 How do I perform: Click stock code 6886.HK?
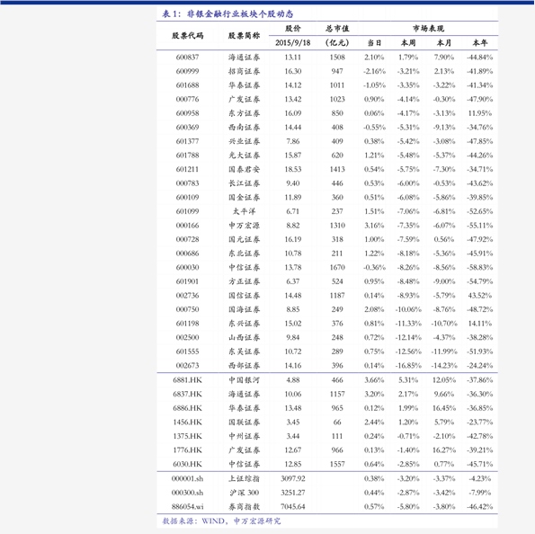(187, 408)
